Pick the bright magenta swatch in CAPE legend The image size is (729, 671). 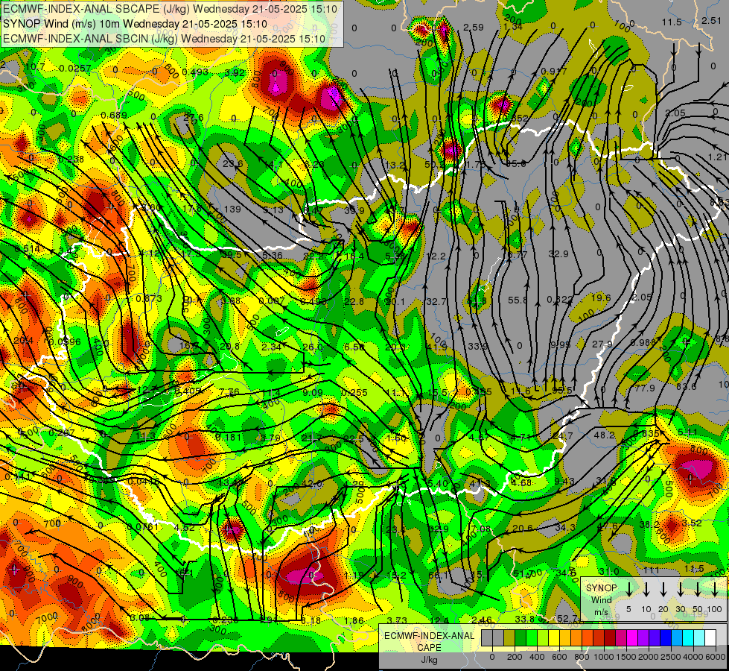coord(632,638)
